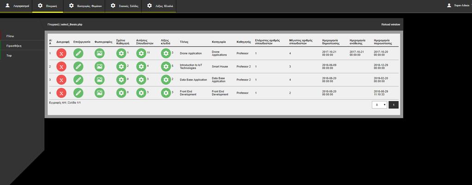Click the Drone Application title cell
Viewport: 472px width, 185px height.
tap(191, 53)
